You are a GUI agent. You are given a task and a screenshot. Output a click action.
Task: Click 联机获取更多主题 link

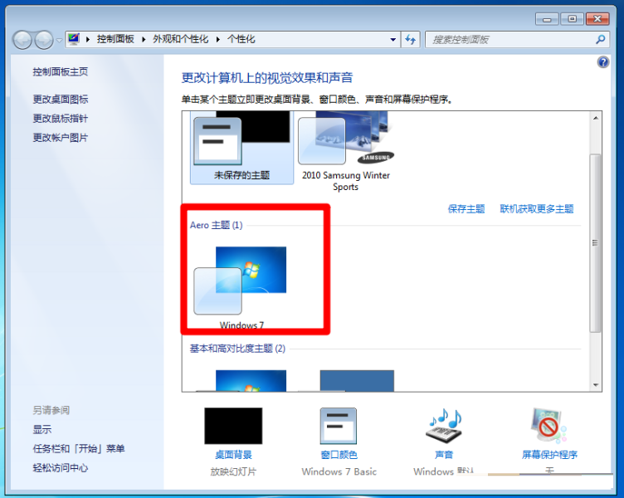(x=536, y=209)
